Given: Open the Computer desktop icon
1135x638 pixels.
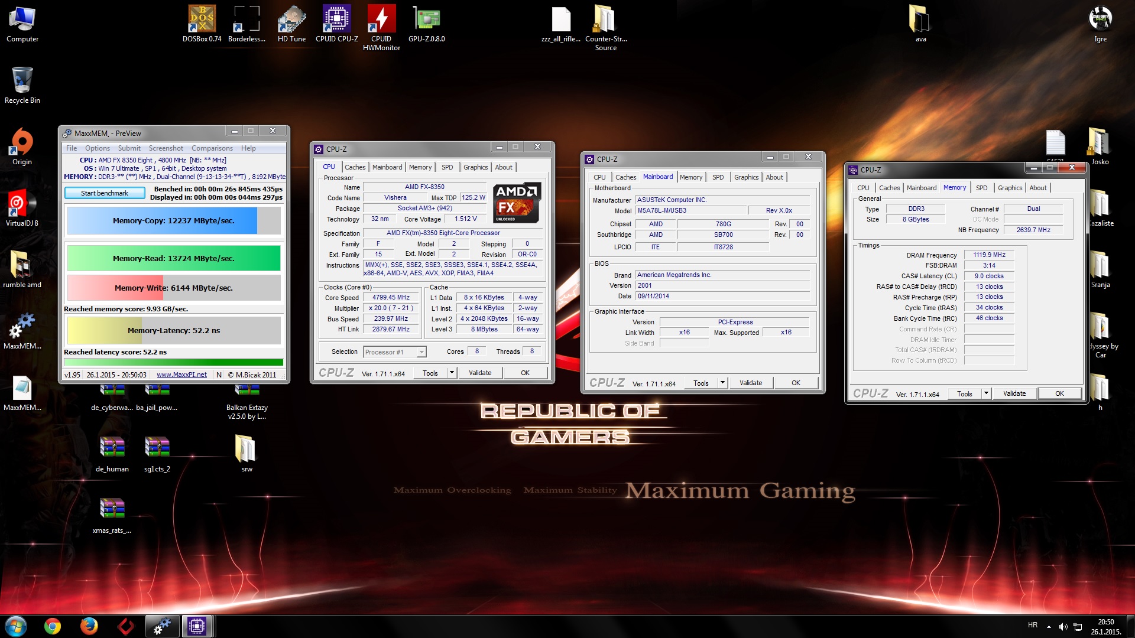Looking at the screenshot, I should click(22, 24).
